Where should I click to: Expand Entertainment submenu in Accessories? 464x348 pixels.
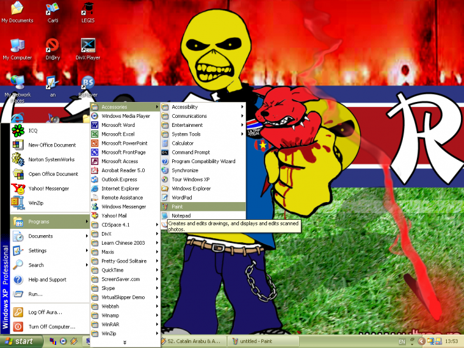click(x=203, y=125)
